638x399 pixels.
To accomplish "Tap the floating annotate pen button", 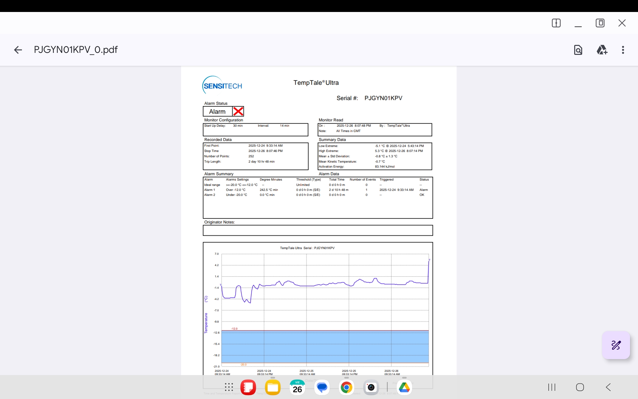I will point(616,345).
